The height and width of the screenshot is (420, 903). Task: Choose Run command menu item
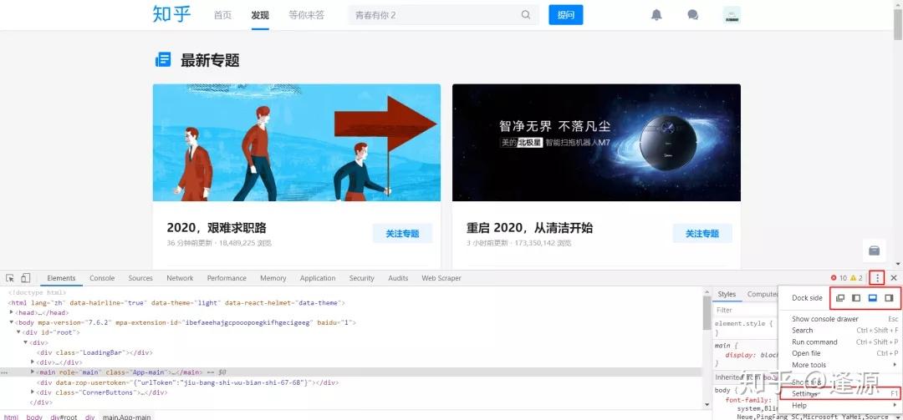[839, 342]
